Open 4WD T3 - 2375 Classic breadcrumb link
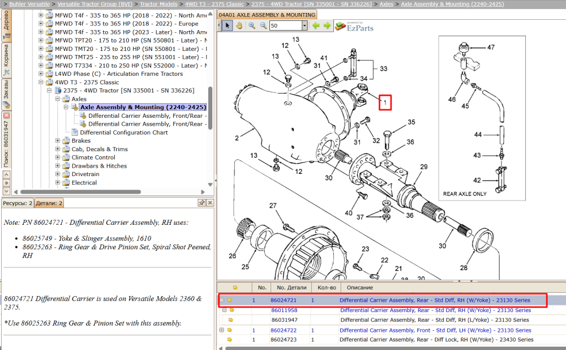Screen dimensions: 566x350 click(215, 4)
